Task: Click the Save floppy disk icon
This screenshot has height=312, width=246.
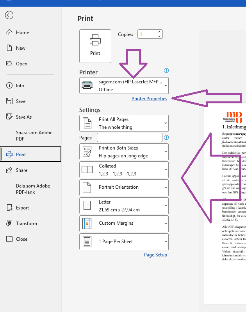Action: (x=9, y=101)
